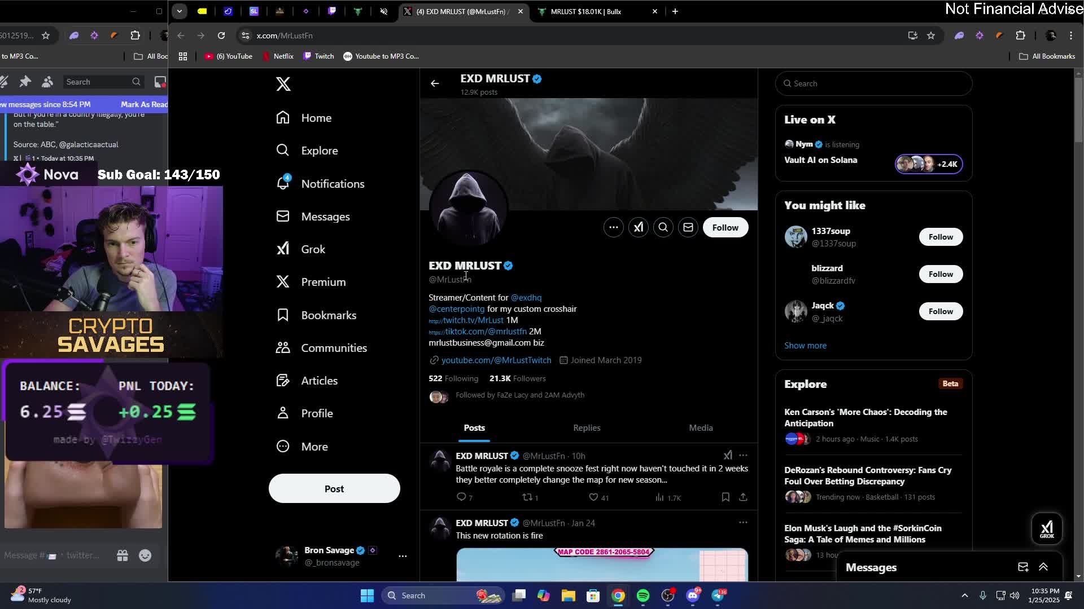Open Communities in the sidebar

(321, 348)
